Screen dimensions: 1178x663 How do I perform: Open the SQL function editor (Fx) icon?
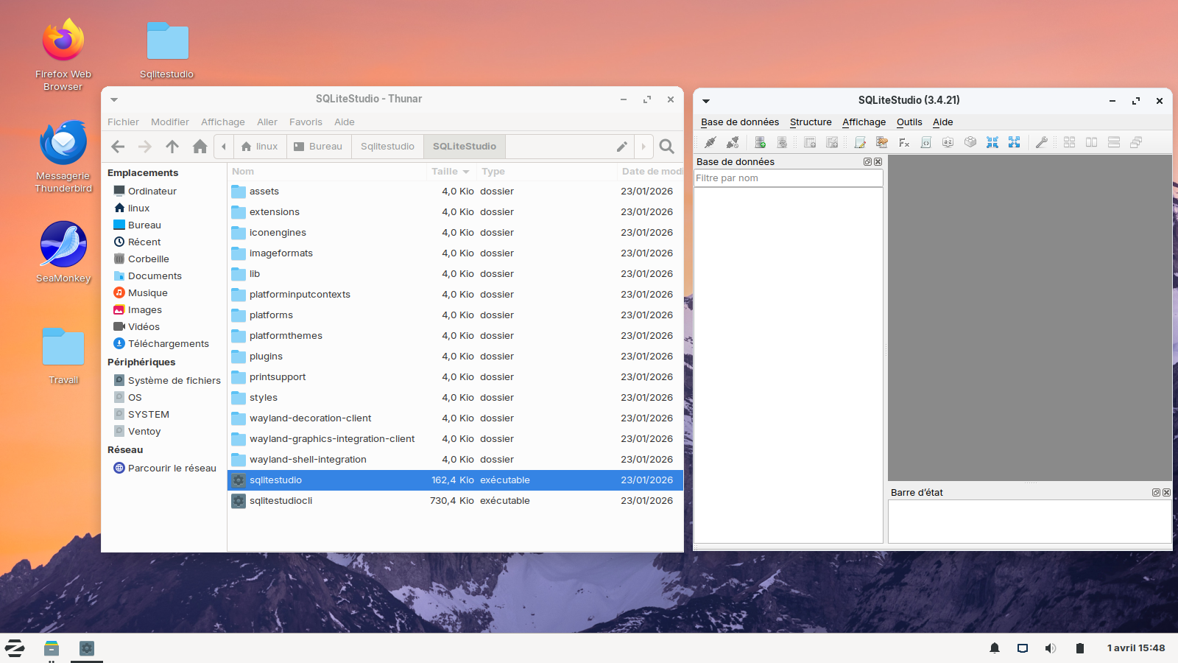904,143
